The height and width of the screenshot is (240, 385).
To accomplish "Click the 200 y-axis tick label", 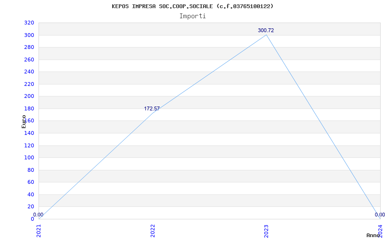I will [29, 96].
